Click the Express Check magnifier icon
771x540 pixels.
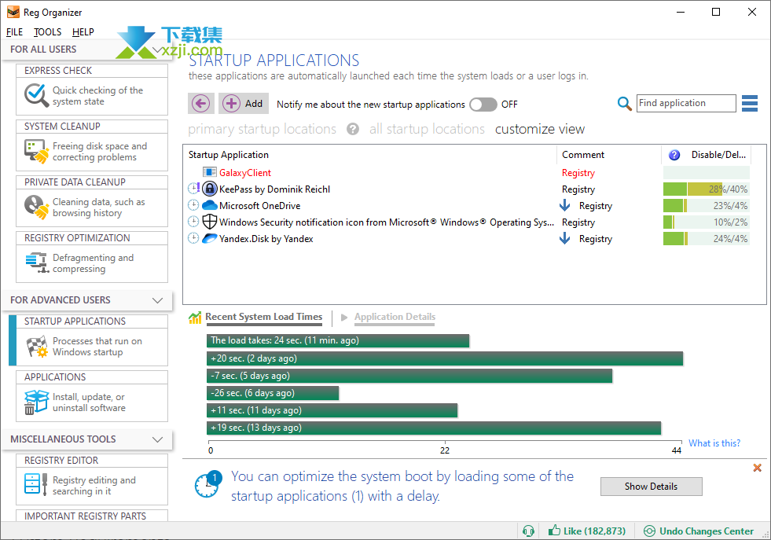tap(36, 95)
